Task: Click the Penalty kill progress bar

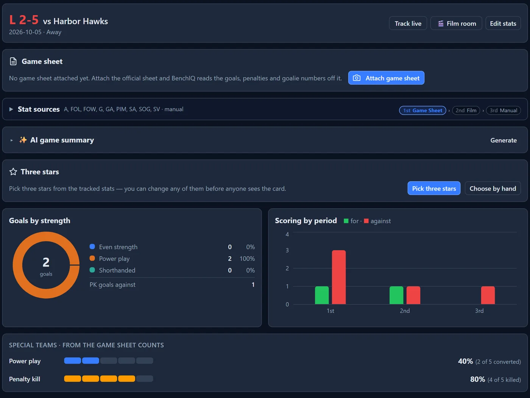Action: click(109, 378)
